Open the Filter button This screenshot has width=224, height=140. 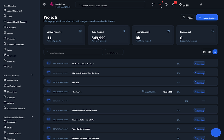tap(188, 17)
